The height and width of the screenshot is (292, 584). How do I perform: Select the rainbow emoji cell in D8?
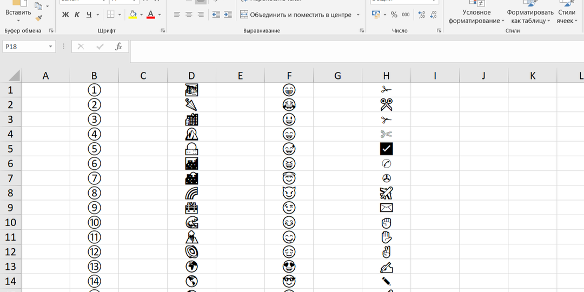pyautogui.click(x=191, y=193)
